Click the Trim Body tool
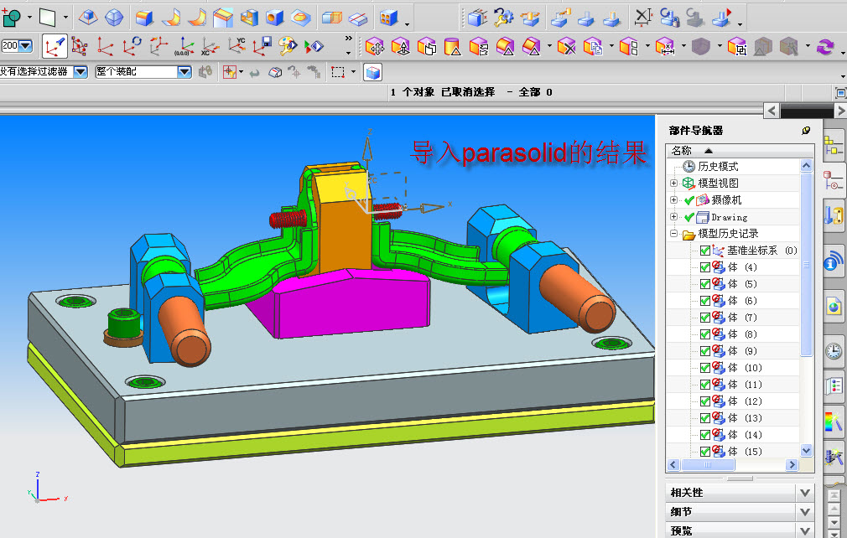This screenshot has width=847, height=538. [x=331, y=18]
